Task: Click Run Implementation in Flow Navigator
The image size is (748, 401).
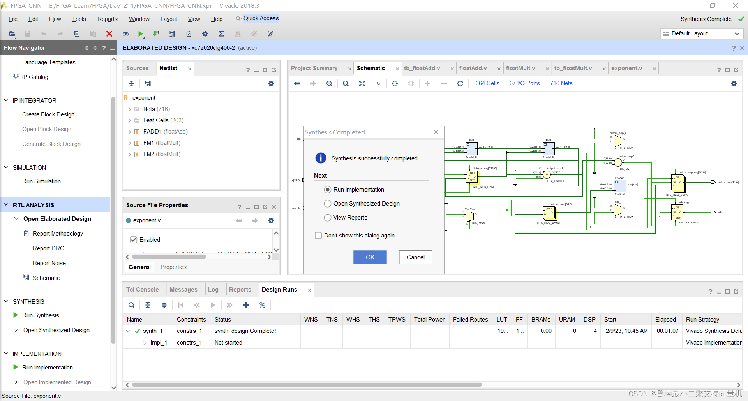Action: [48, 368]
